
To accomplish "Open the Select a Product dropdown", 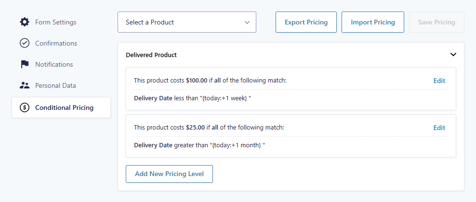I will click(187, 22).
